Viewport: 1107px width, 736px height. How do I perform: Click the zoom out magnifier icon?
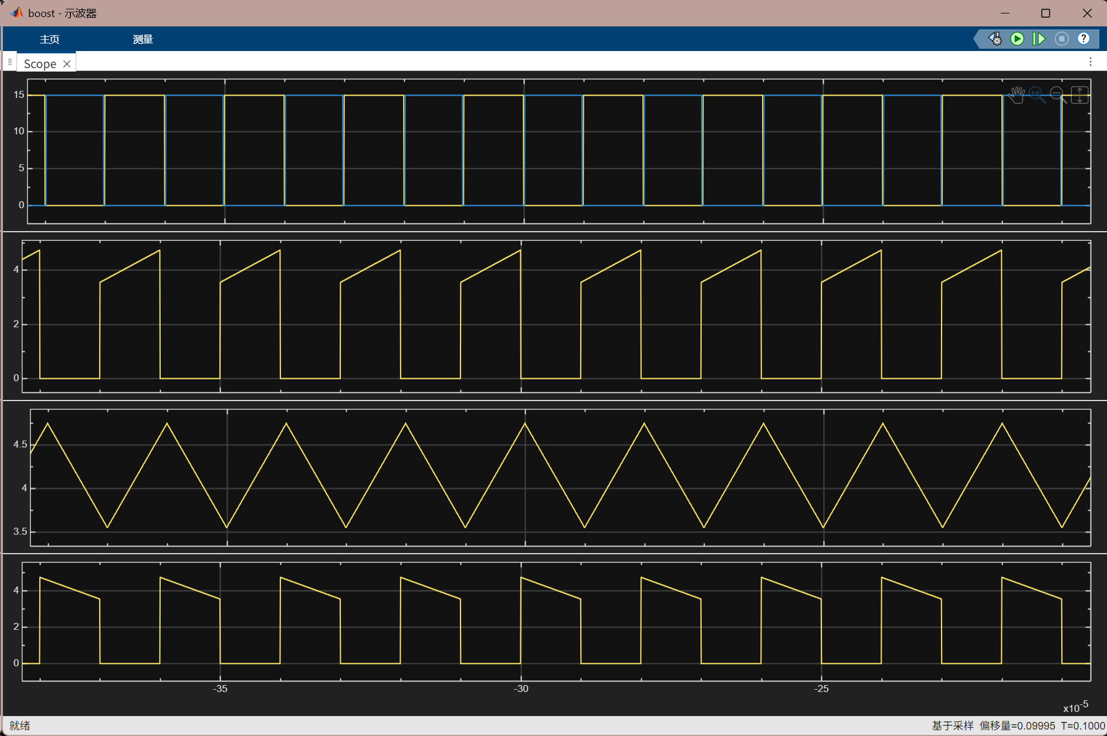[1058, 94]
